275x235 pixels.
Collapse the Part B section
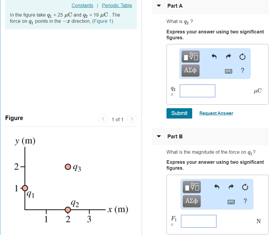(159, 137)
